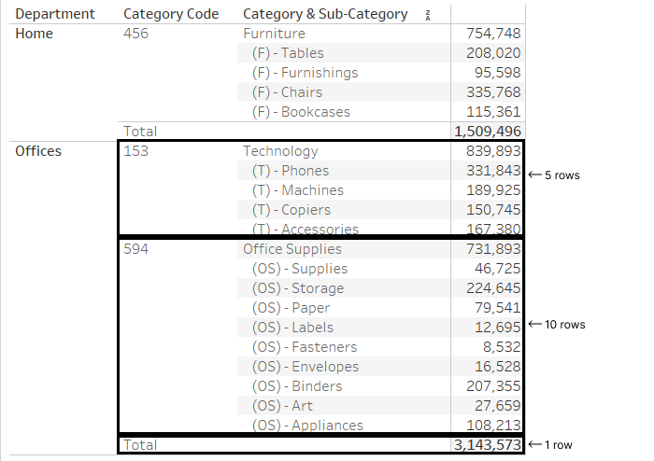654x461 pixels.
Task: Select the Offices total value 3,143,573
Action: pos(487,445)
